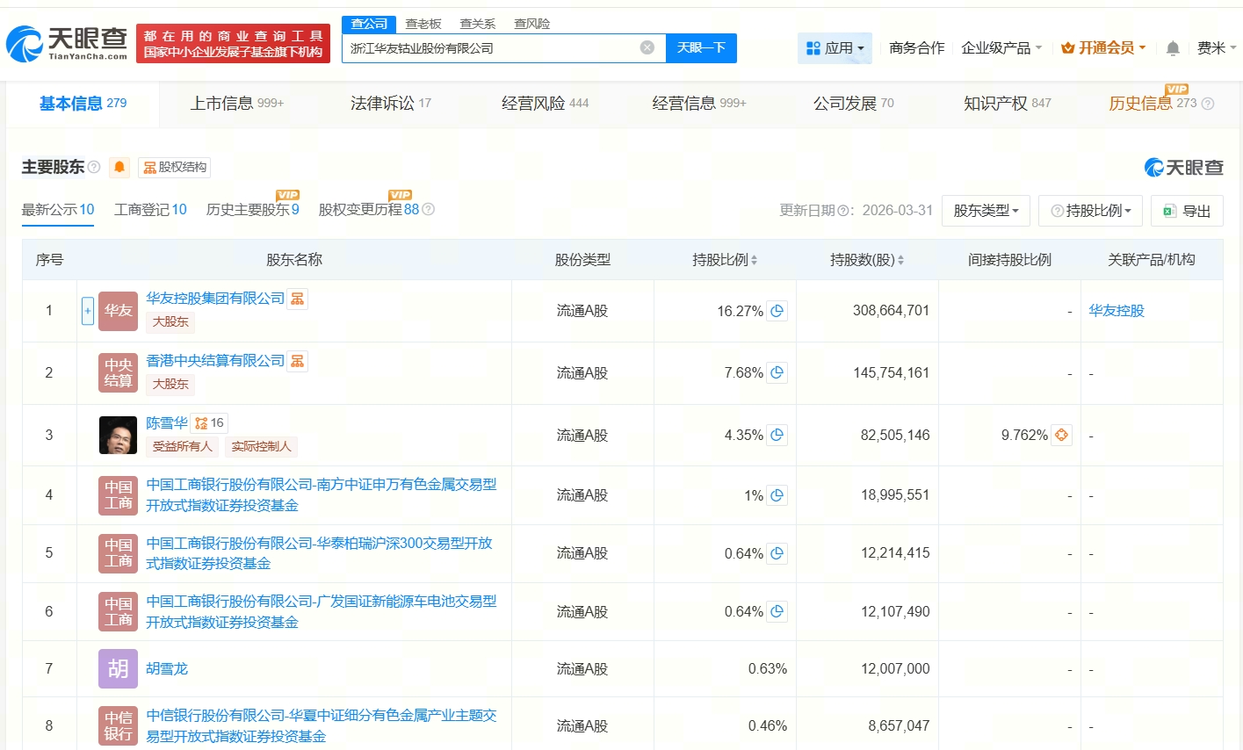
Task: Open the 华友控股 related product link
Action: click(x=1117, y=311)
